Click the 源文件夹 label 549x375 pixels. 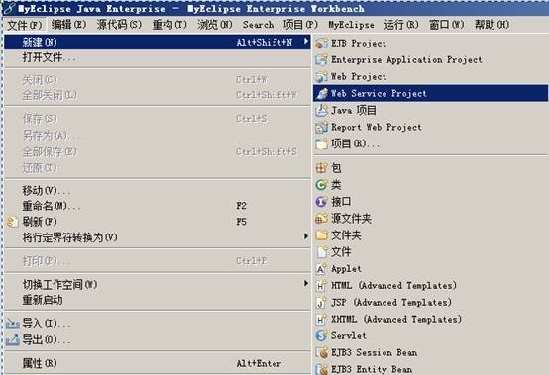pos(351,219)
